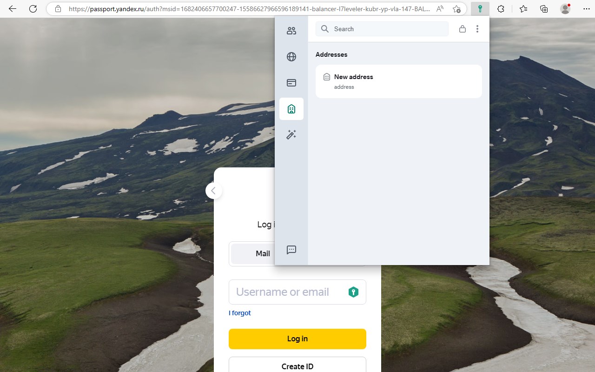Click the browser profile avatar
595x372 pixels.
point(565,9)
